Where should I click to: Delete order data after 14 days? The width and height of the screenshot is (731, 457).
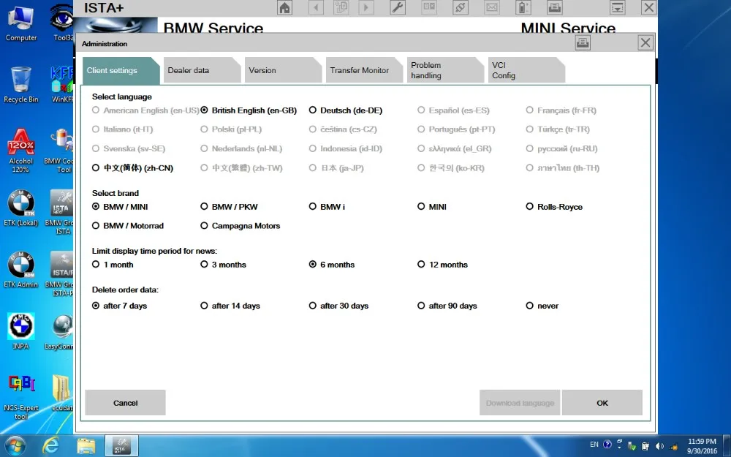tap(230, 306)
